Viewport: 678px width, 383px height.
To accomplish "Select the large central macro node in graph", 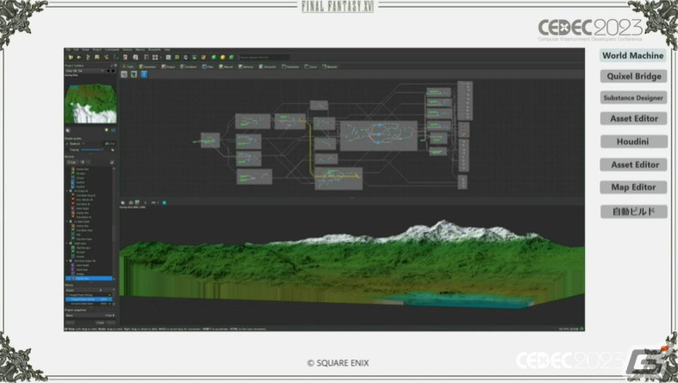I will coord(379,135).
